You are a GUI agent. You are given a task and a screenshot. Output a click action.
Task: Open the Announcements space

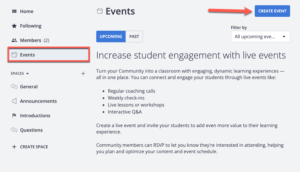pyautogui.click(x=38, y=101)
